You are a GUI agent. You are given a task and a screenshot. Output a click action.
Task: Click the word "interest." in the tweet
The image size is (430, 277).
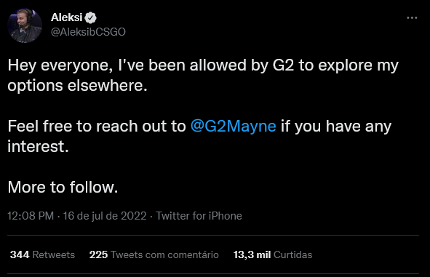[38, 146]
